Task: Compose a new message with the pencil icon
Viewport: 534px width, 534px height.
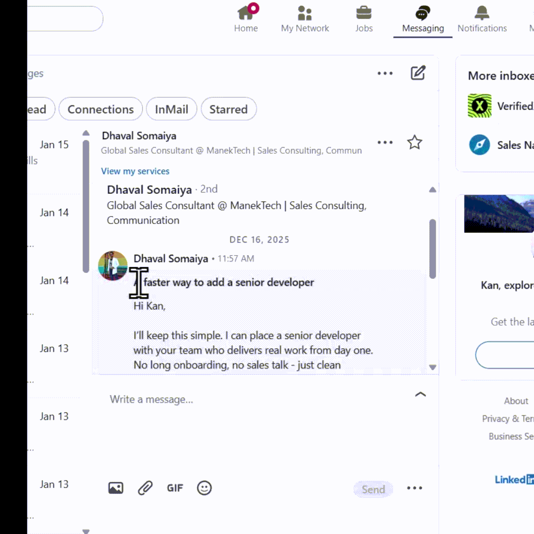Action: click(x=418, y=73)
